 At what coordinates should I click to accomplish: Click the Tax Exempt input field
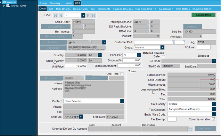tap(172, 119)
